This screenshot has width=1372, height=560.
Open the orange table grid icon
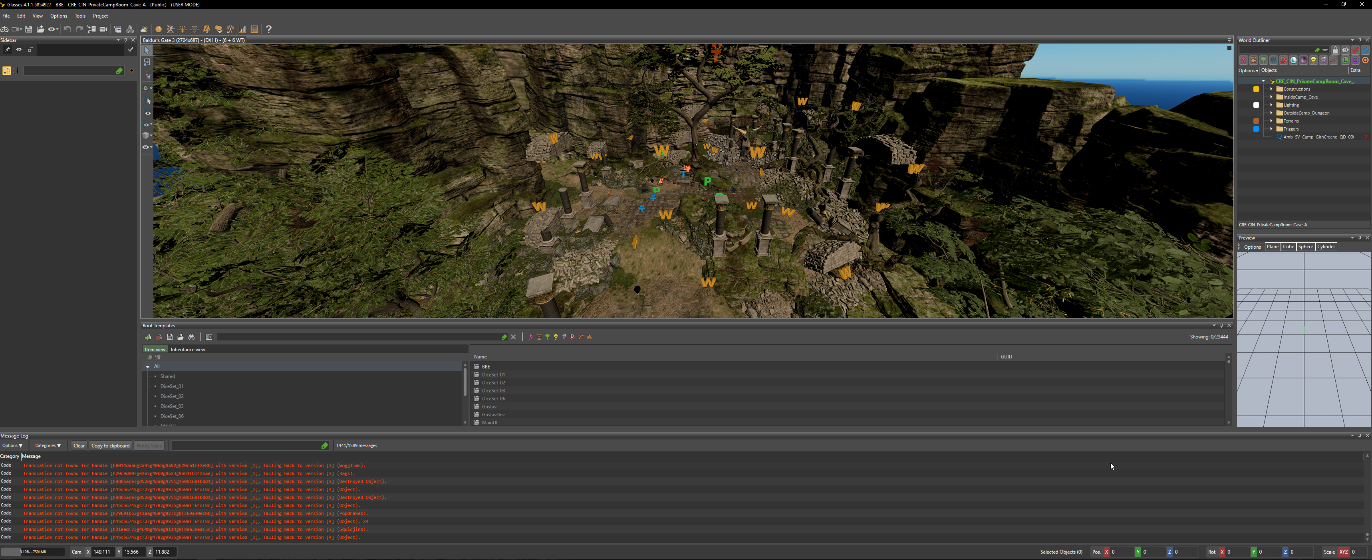pyautogui.click(x=254, y=29)
